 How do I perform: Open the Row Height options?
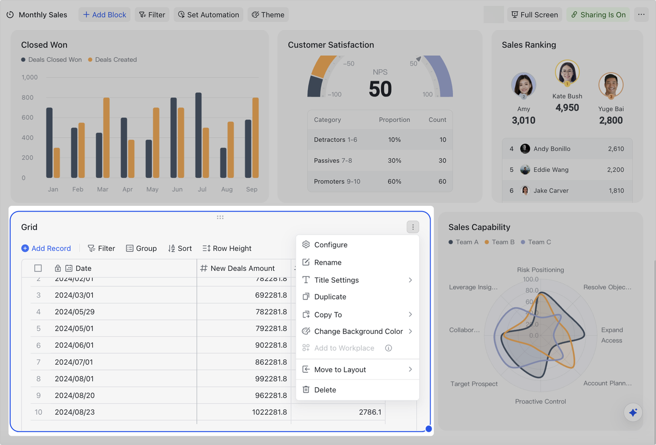pyautogui.click(x=227, y=248)
